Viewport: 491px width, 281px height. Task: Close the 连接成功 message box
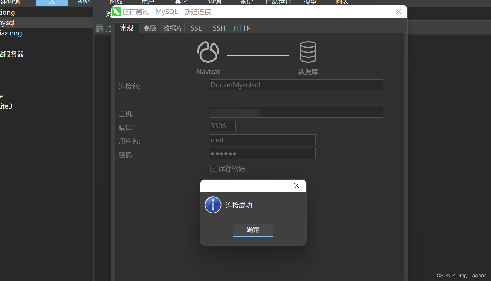tap(297, 186)
